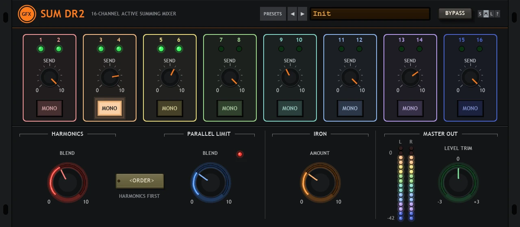Image resolution: width=520 pixels, height=227 pixels.
Task: Click the blue Parallel Limit BLEND knob
Action: click(x=210, y=182)
